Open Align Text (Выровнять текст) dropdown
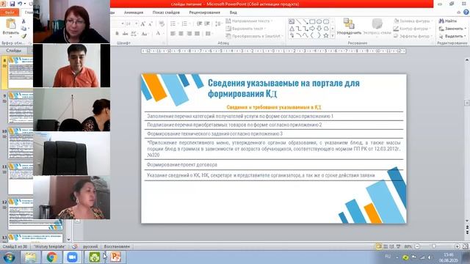The image size is (470, 264). pyautogui.click(x=246, y=29)
